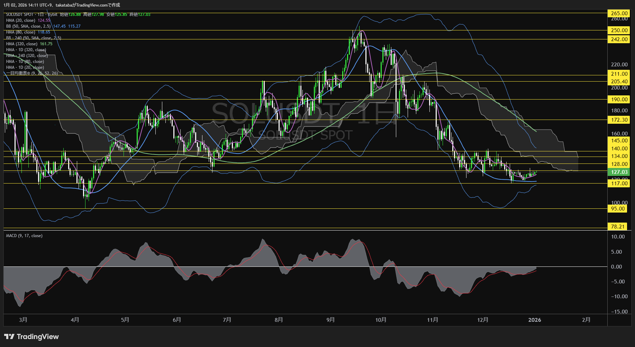Select BB (50, SMA, close, 2.5) legend
Screen dimensions: 635x347
pyautogui.click(x=28, y=26)
